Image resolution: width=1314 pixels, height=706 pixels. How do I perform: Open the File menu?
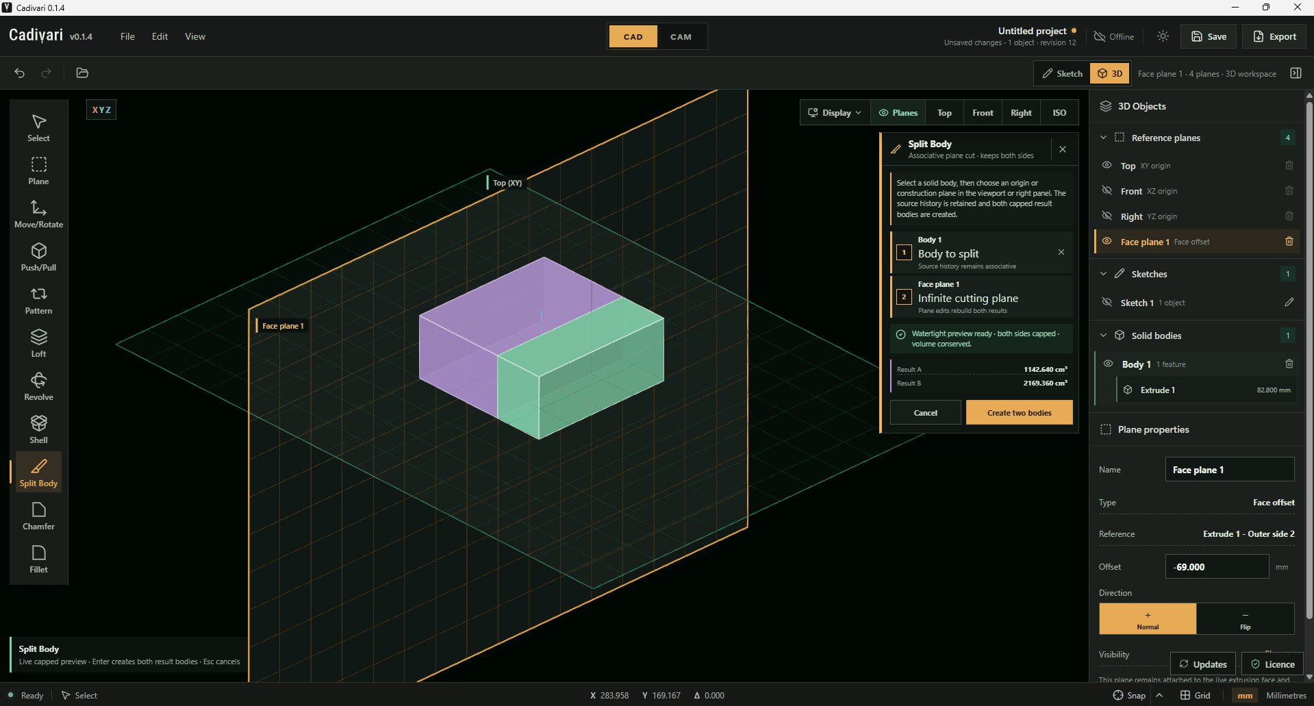pos(127,36)
